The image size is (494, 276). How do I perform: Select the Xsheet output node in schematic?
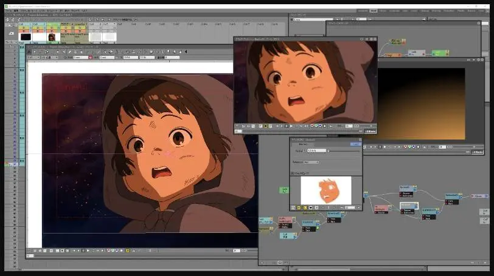[x=480, y=196]
